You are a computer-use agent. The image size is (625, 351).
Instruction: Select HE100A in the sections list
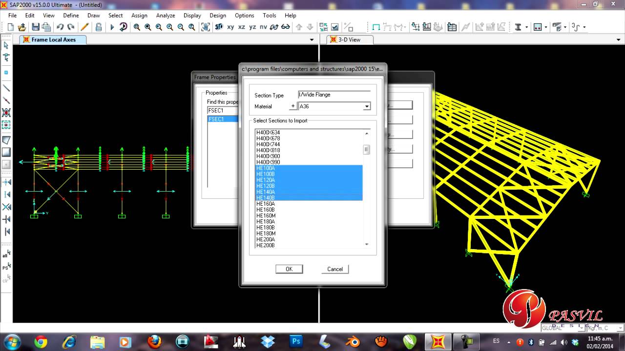coord(309,168)
